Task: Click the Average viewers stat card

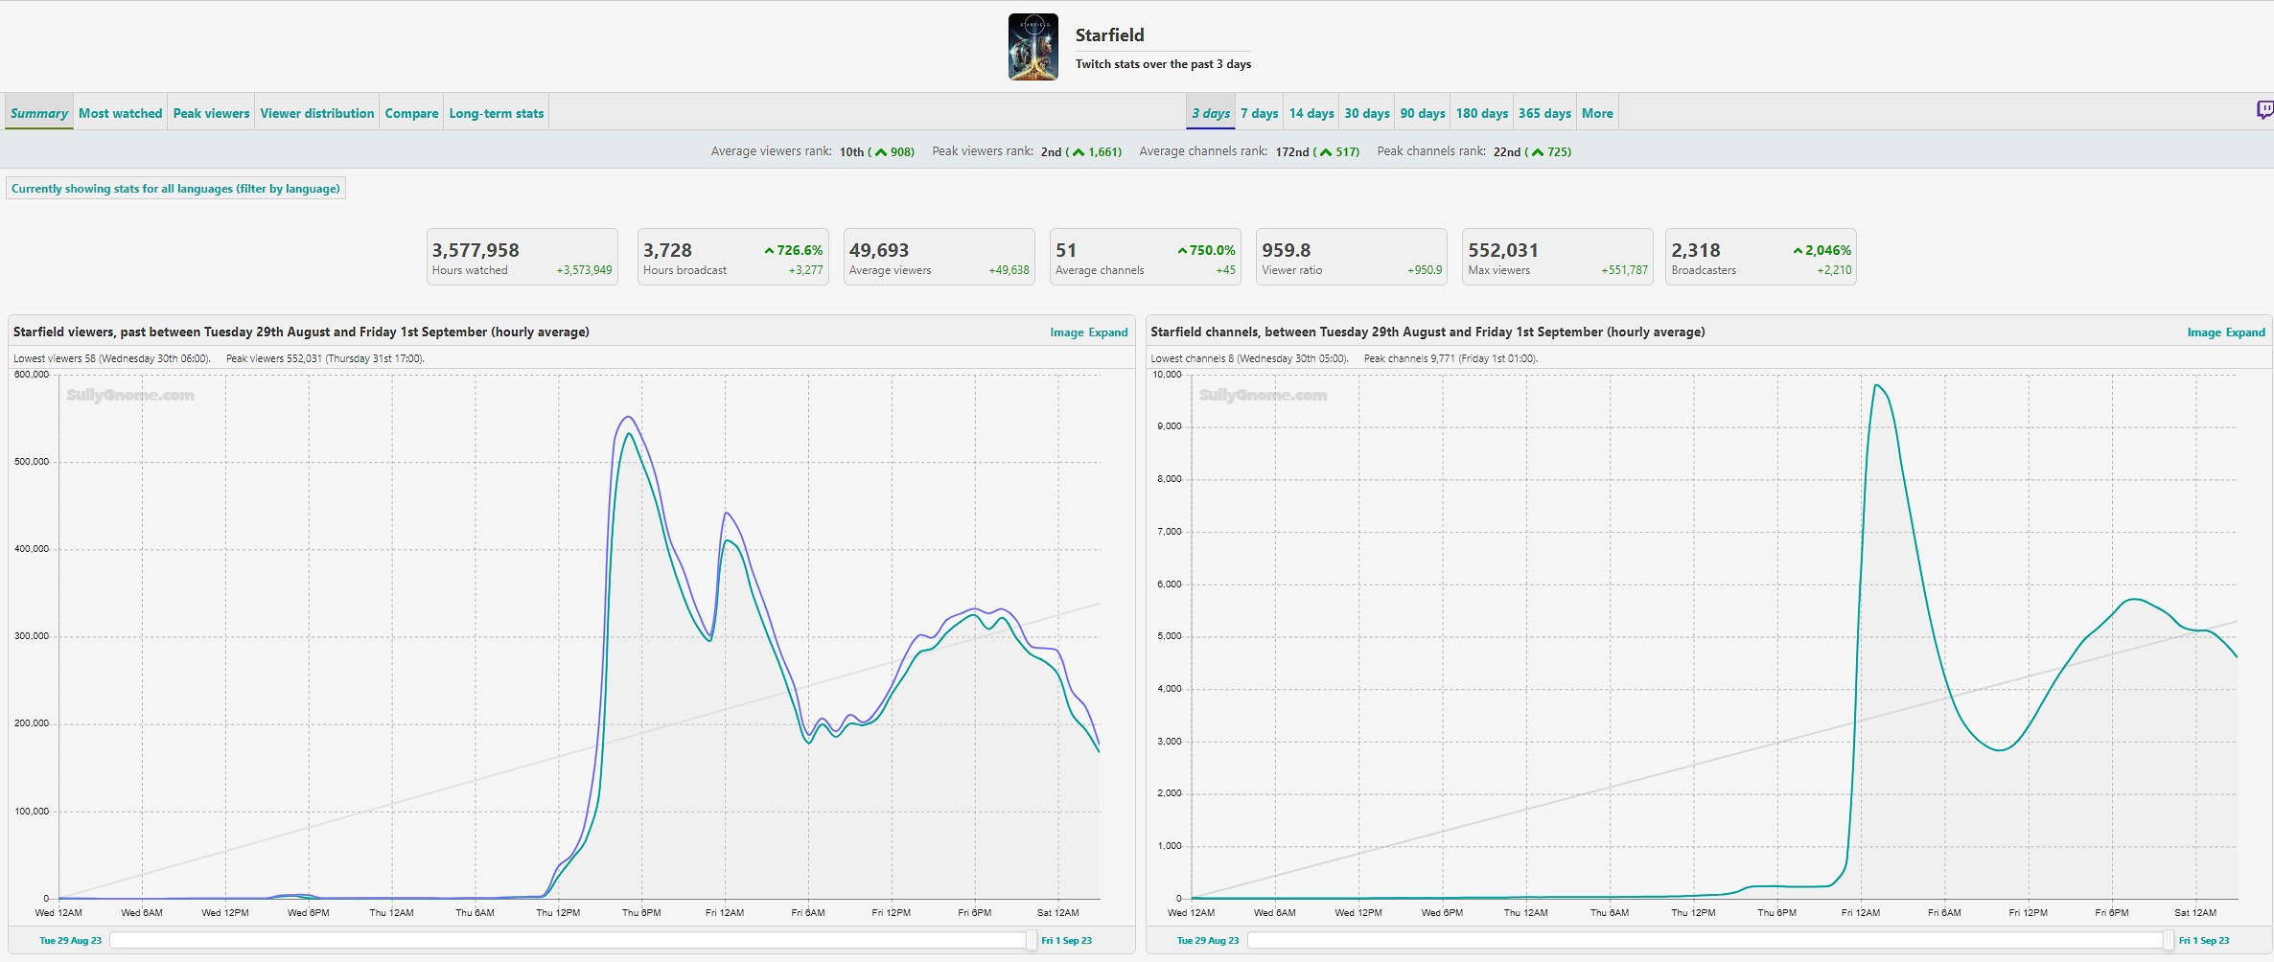Action: pos(940,257)
